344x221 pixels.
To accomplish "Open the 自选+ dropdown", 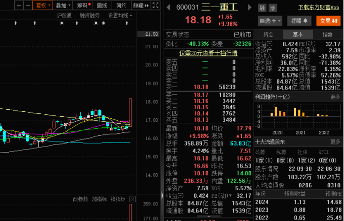I will pyautogui.click(x=270, y=21).
